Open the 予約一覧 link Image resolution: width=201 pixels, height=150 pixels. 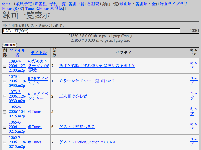[58, 4]
